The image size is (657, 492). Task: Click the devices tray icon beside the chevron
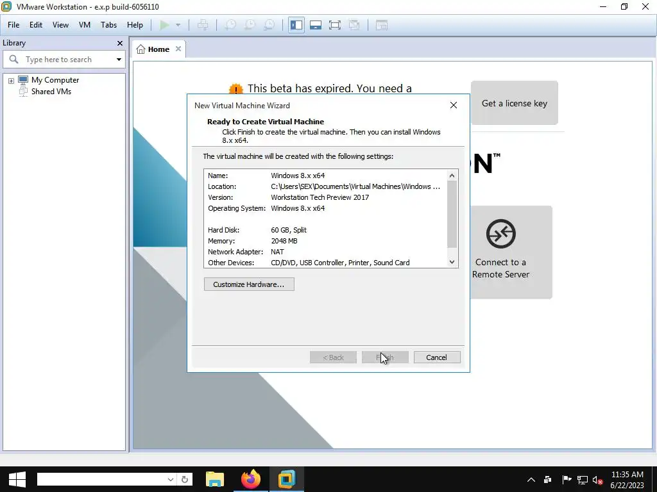pos(548,480)
